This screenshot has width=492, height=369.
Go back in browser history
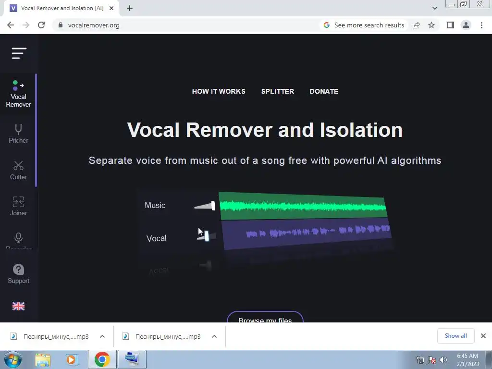tap(11, 25)
